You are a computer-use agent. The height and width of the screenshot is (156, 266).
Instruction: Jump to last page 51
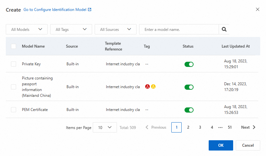230,127
